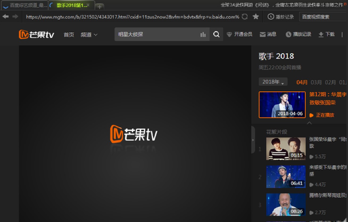Image resolution: width=348 pixels, height=222 pixels.
Task: Click the Mango TV logo in header
Action: [37, 34]
